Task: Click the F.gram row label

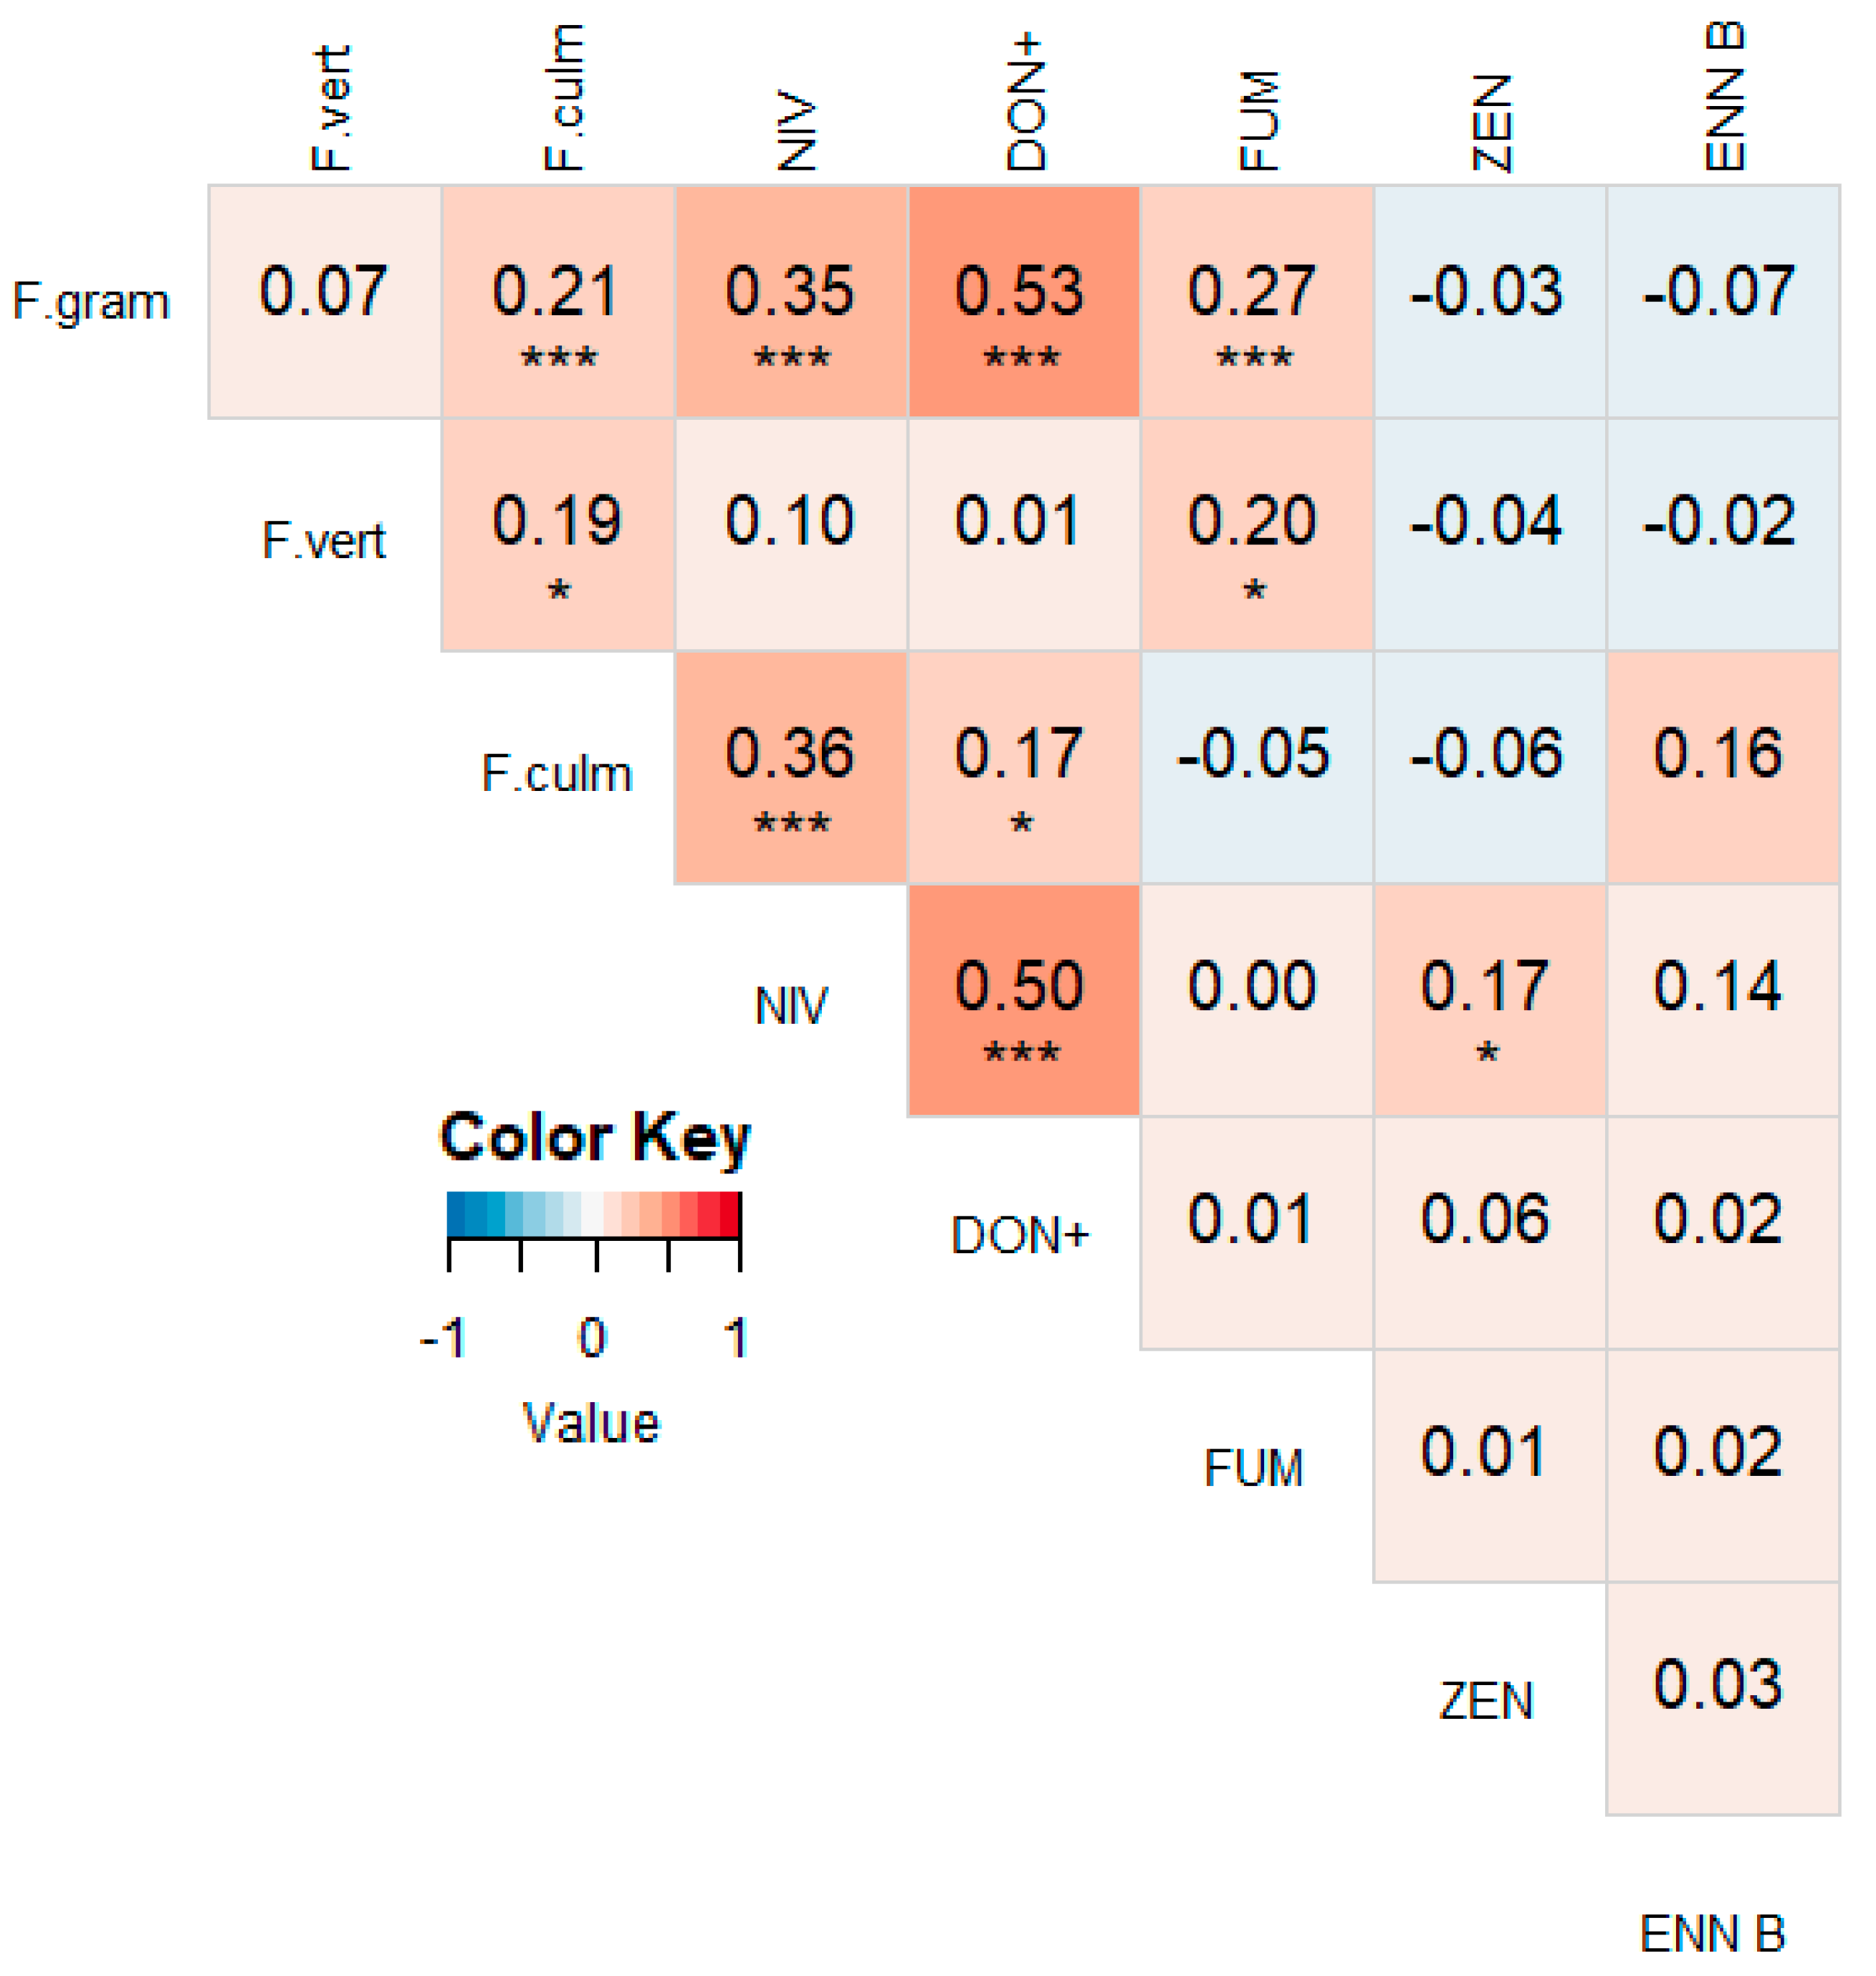Action: (91, 301)
